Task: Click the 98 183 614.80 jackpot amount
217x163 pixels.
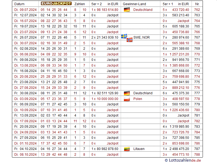Action: tap(107, 10)
